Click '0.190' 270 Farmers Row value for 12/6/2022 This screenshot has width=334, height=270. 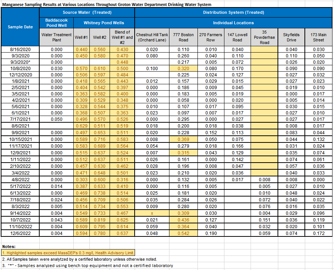point(211,233)
